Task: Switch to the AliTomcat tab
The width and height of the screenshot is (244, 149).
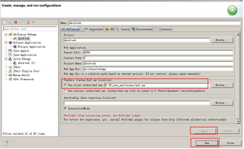Action: [x=71, y=29]
